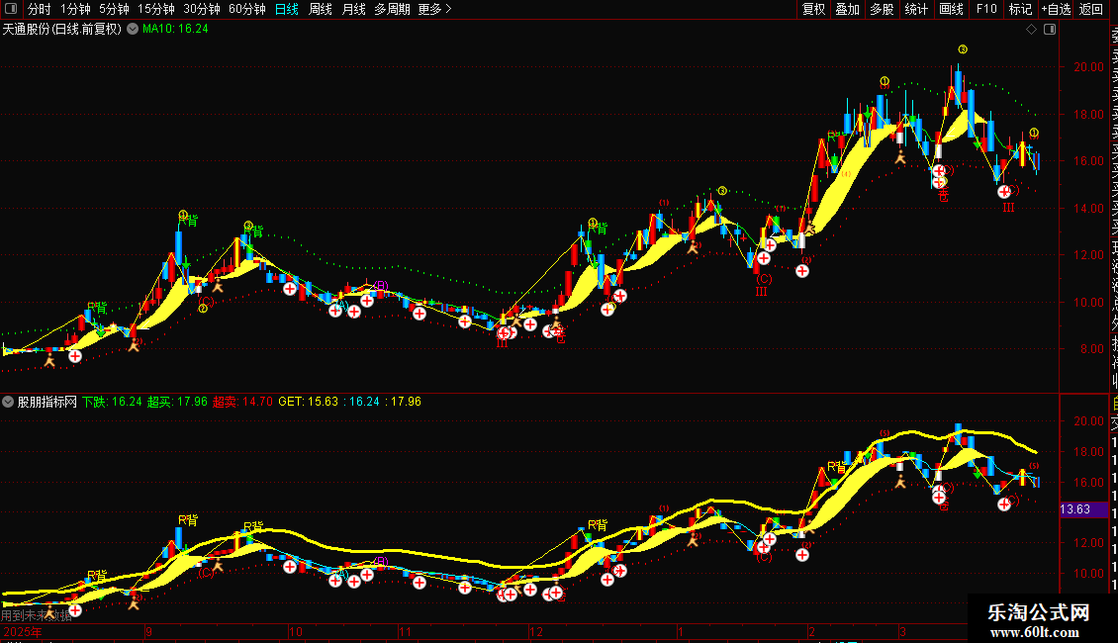Add stock via +自选 button

1056,9
